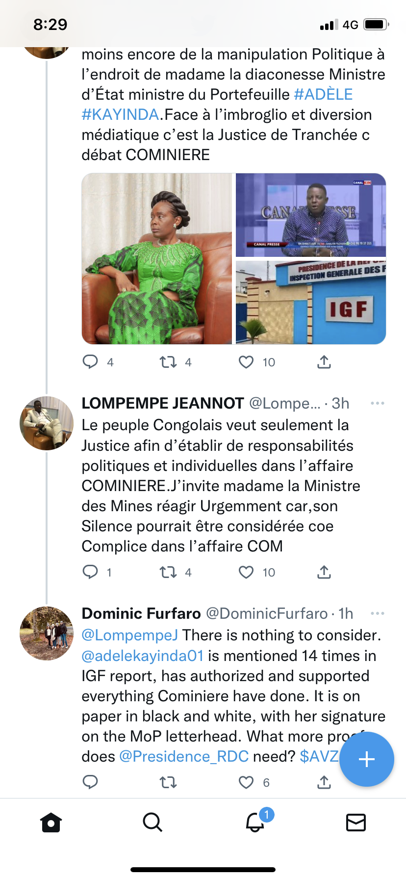Share Dominic Furfaro's tweet
The width and height of the screenshot is (406, 880).
(324, 782)
